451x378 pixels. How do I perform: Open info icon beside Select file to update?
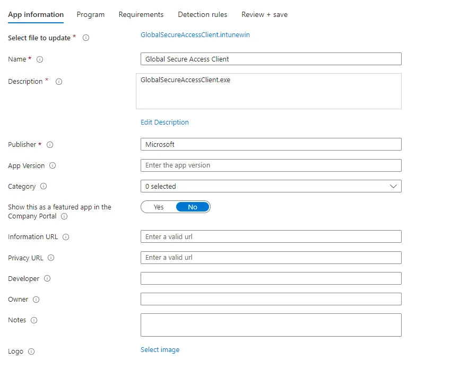86,38
